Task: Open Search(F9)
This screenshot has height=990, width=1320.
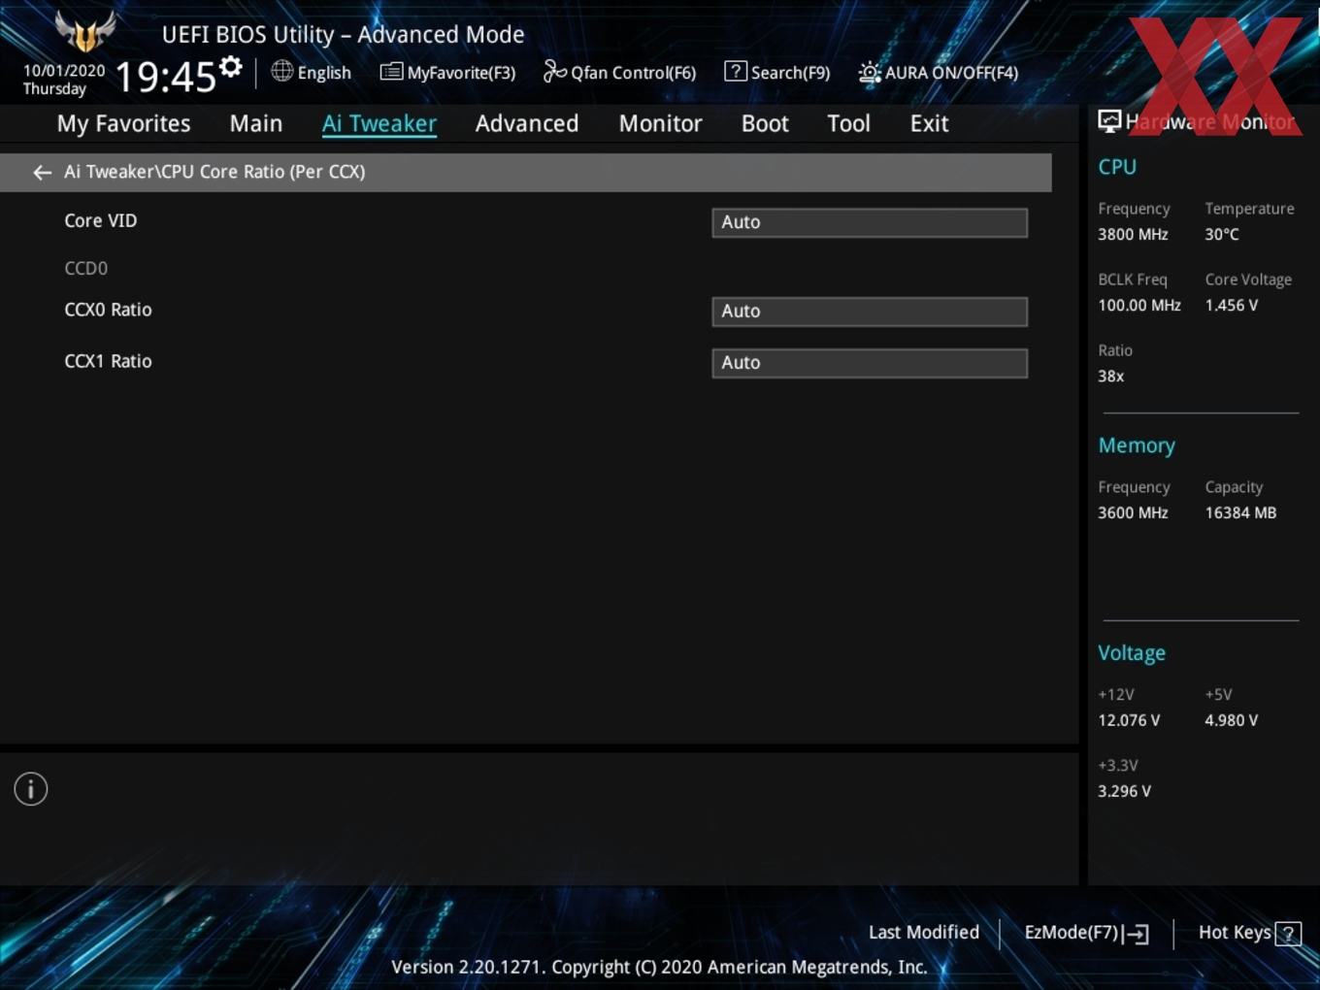Action: click(777, 72)
